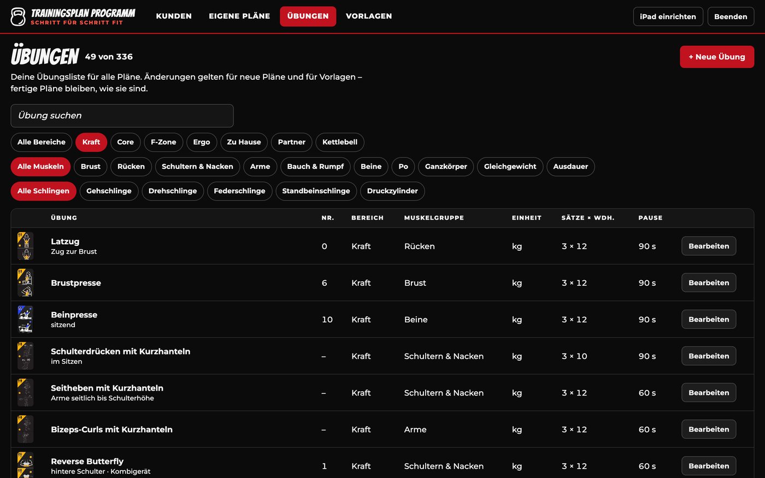Screen dimensions: 765x478
Task: Select Schultern & Nacken muscle filter
Action: pyautogui.click(x=197, y=167)
